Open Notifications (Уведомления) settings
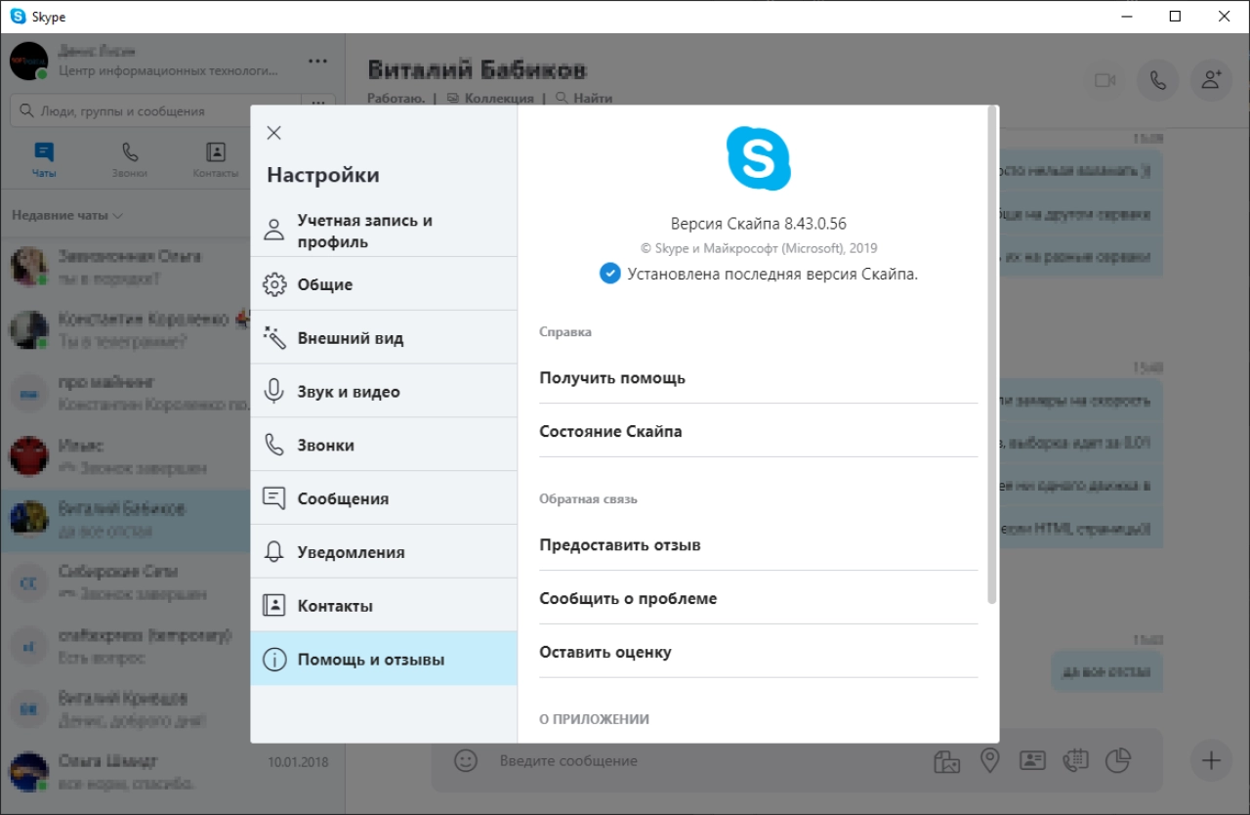The width and height of the screenshot is (1250, 815). pos(384,552)
